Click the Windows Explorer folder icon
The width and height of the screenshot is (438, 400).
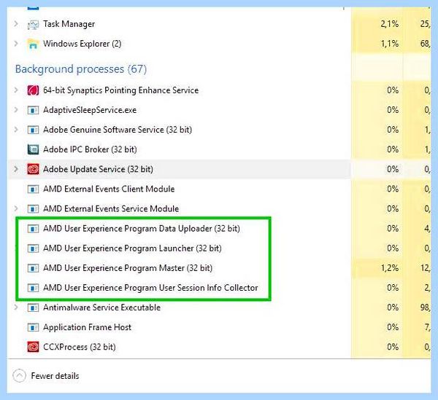pyautogui.click(x=33, y=44)
